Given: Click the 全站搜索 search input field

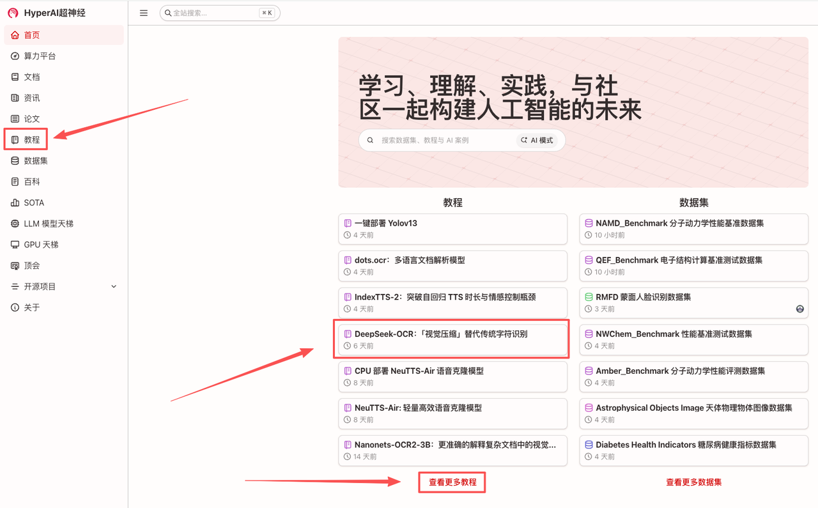Looking at the screenshot, I should [x=211, y=12].
